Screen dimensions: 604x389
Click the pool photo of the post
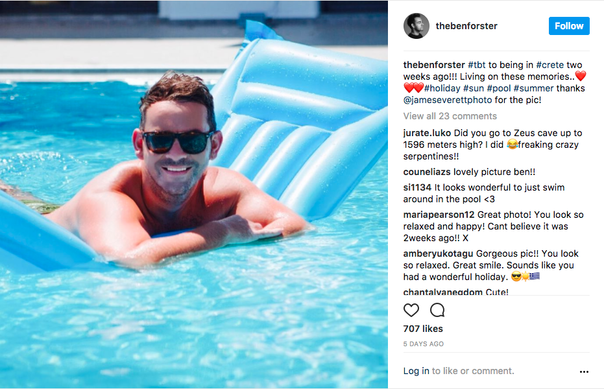pos(194,194)
